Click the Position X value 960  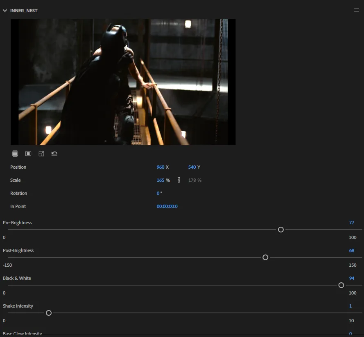point(160,167)
